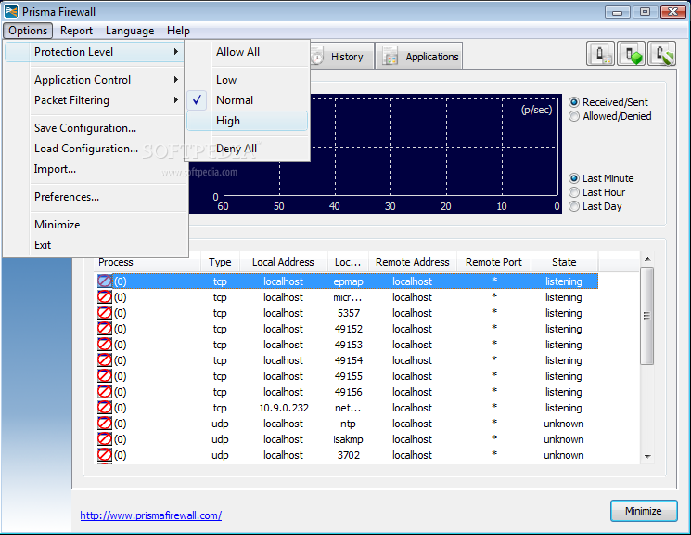Click the Minimize button at bottom right
Image resolution: width=691 pixels, height=535 pixels.
[x=644, y=511]
